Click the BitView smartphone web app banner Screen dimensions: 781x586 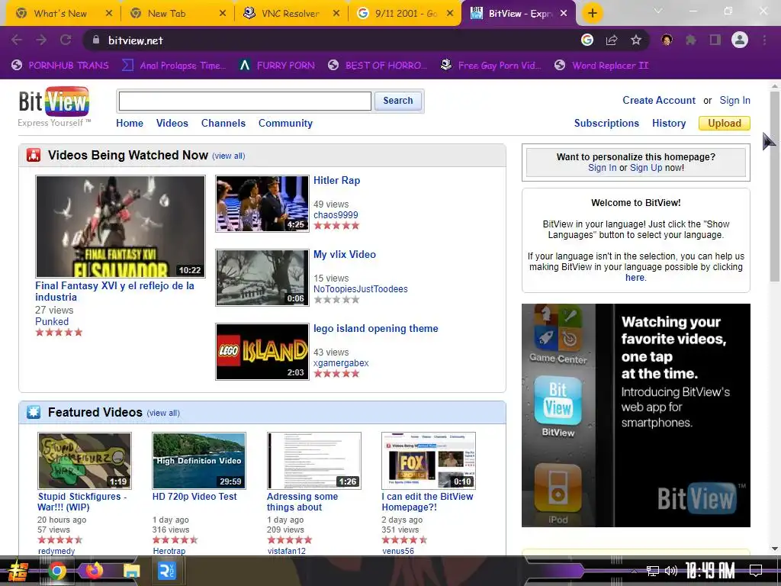(x=635, y=415)
